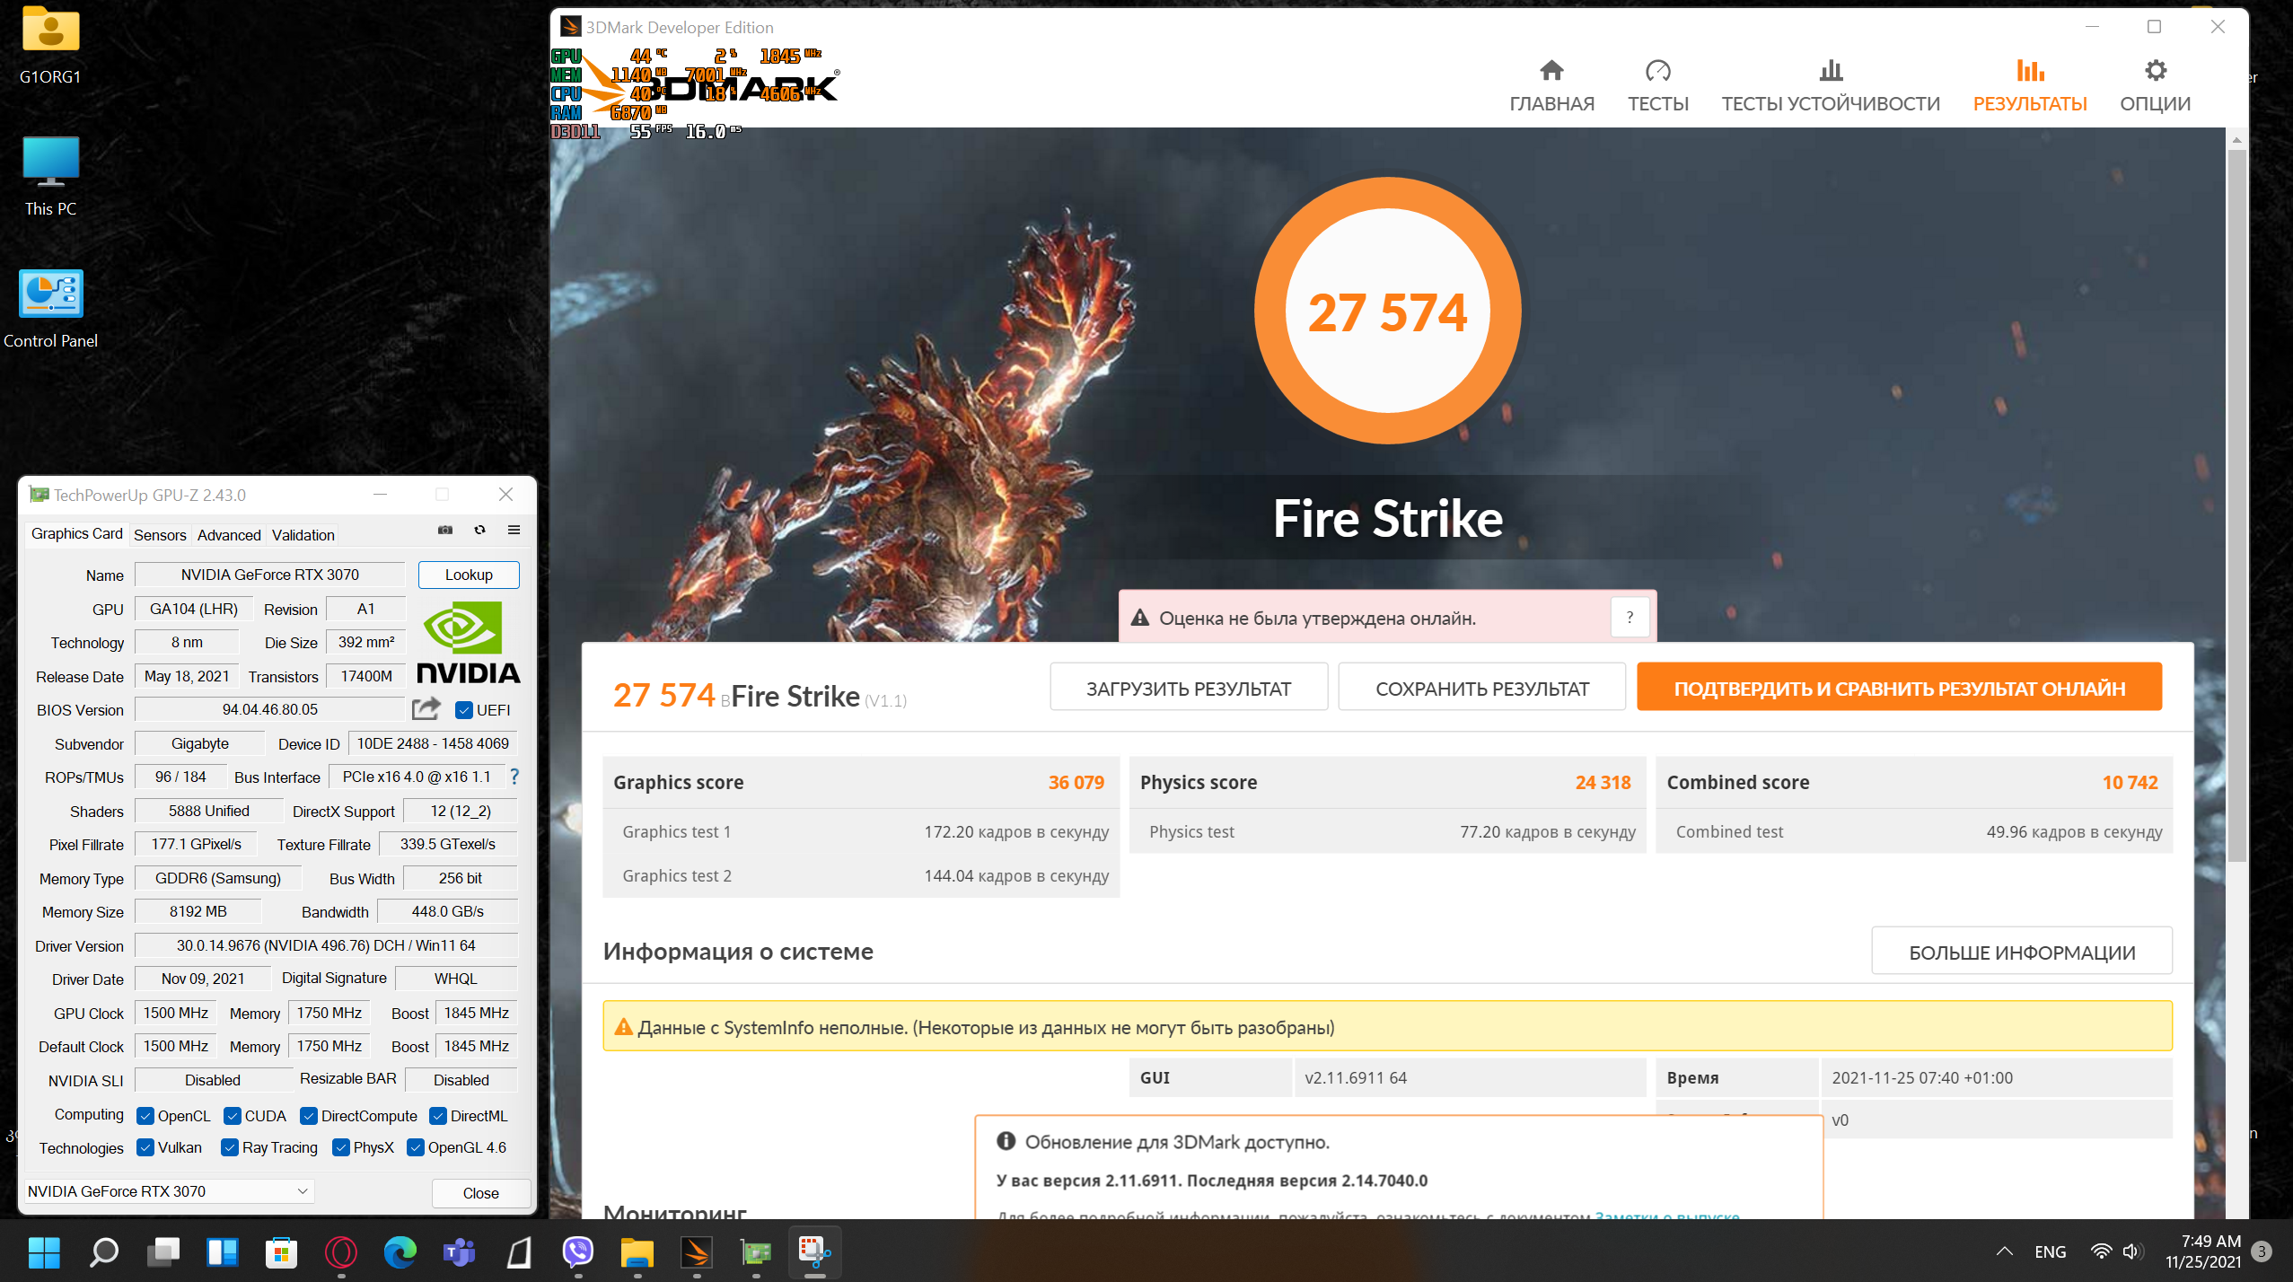This screenshot has height=1282, width=2293.
Task: Show hidden system tray icons chevron
Action: pos(2004,1251)
